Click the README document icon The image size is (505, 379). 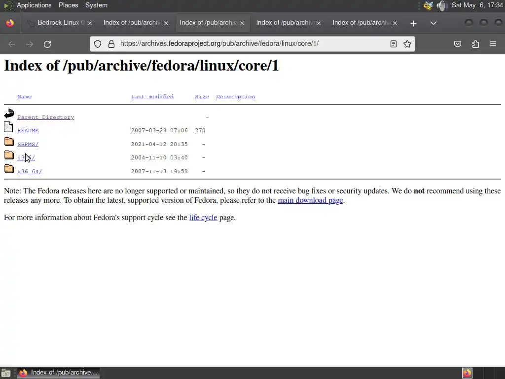click(x=9, y=127)
